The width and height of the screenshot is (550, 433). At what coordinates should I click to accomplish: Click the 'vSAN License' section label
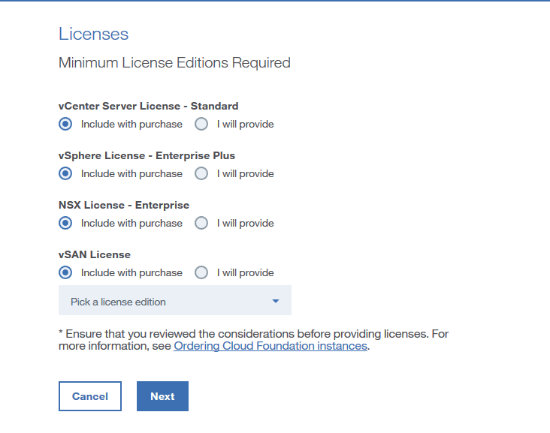[95, 254]
